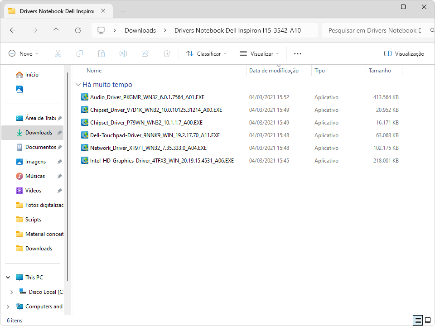This screenshot has width=435, height=326.
Task: Go back with the left arrow
Action: coord(13,30)
